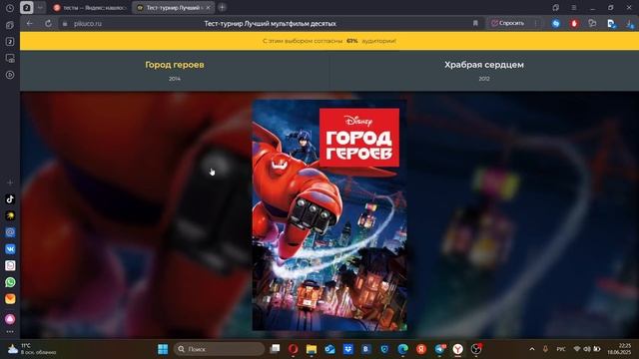
Task: Open the taskbar clock showing 22:25
Action: pyautogui.click(x=619, y=349)
